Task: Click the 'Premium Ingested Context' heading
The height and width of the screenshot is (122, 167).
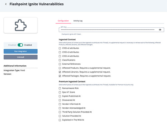Action: (x=72, y=82)
